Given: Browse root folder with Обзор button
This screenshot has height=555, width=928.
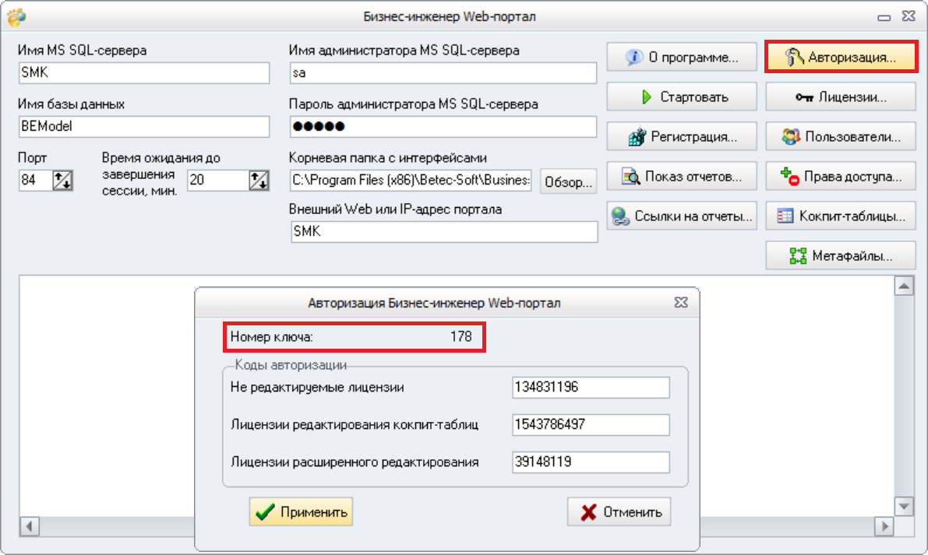Looking at the screenshot, I should click(x=568, y=181).
